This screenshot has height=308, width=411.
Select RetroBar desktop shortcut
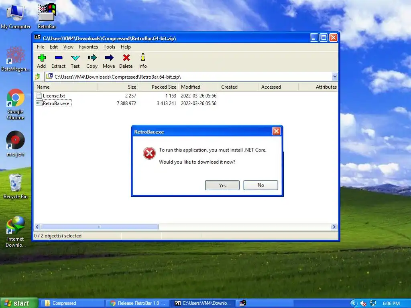[x=47, y=15]
